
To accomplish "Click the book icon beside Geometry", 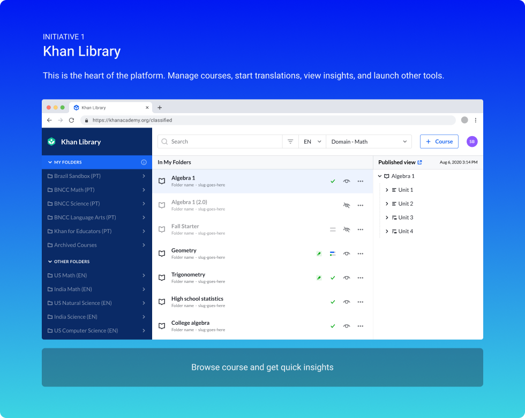I will pyautogui.click(x=162, y=253).
